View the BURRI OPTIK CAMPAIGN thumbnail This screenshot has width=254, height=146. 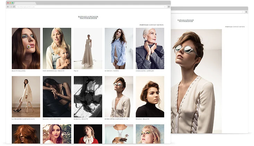pyautogui.click(x=119, y=97)
